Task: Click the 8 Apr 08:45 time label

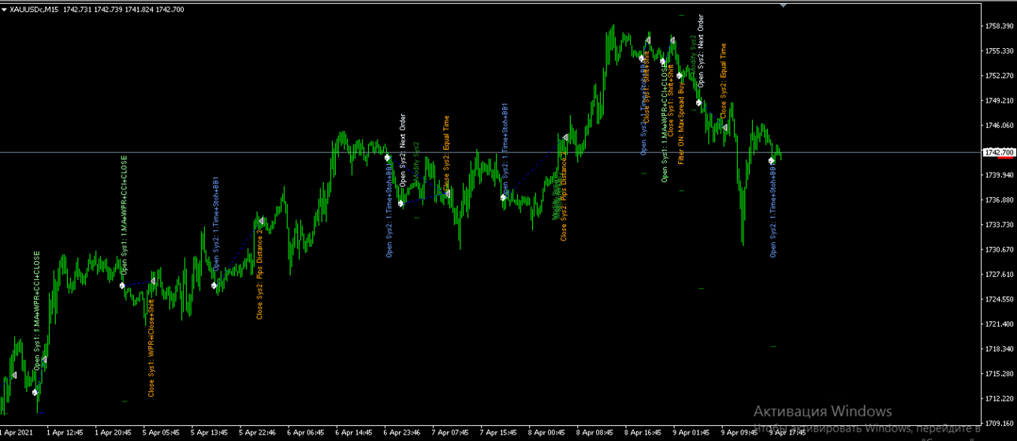Action: pyautogui.click(x=594, y=432)
